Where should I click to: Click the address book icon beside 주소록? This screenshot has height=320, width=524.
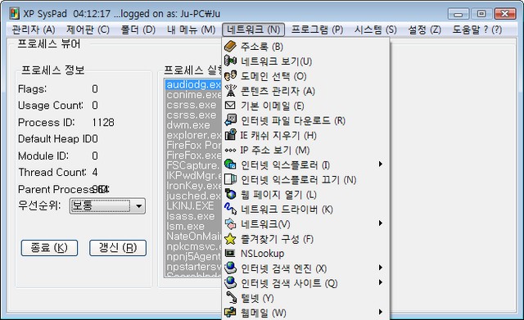click(x=230, y=47)
